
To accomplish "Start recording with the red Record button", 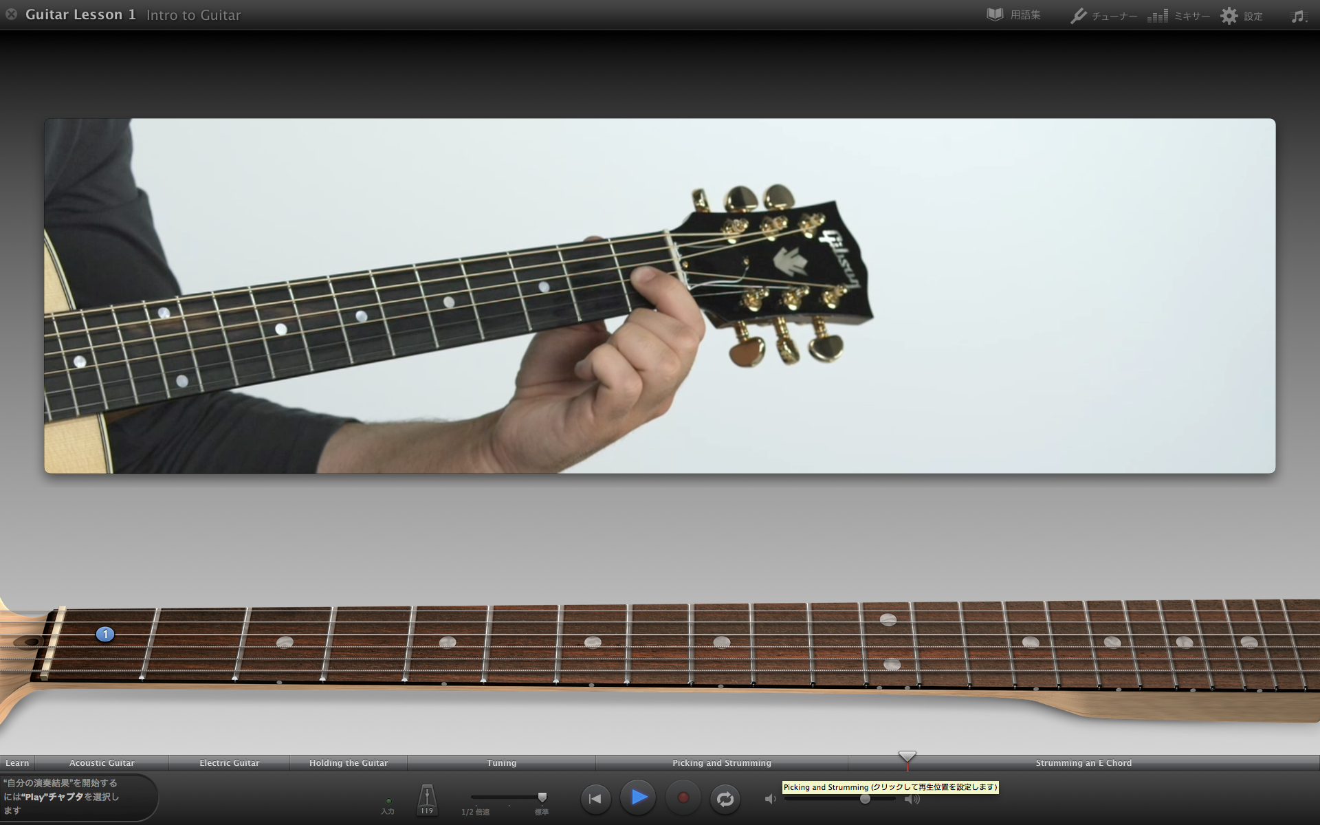I will pyautogui.click(x=683, y=798).
